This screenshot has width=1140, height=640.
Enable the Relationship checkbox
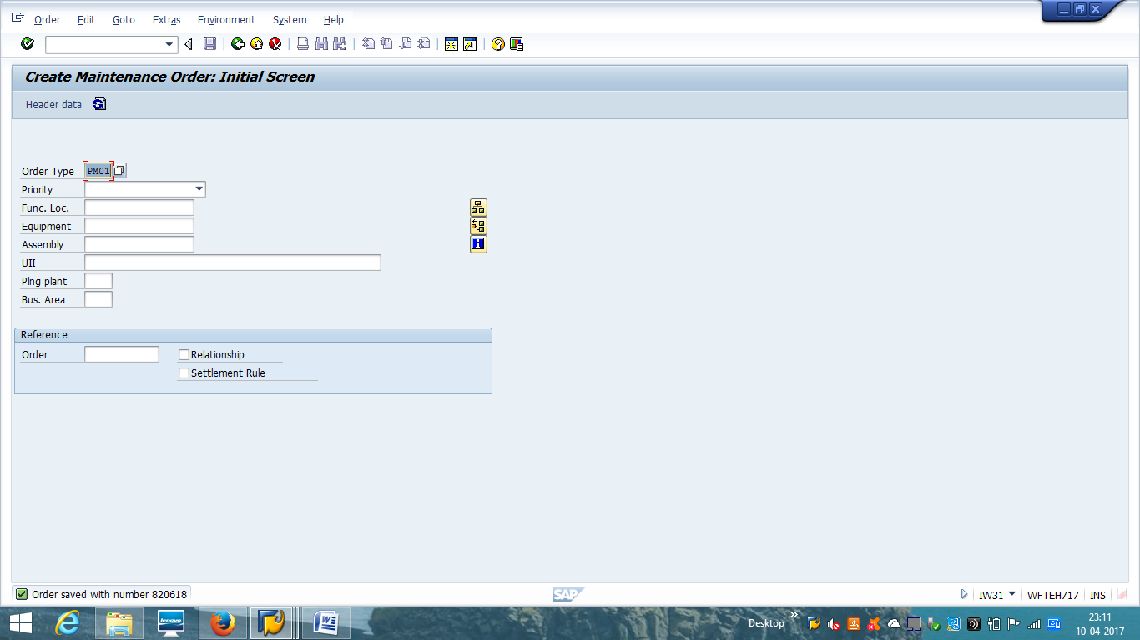pos(184,355)
